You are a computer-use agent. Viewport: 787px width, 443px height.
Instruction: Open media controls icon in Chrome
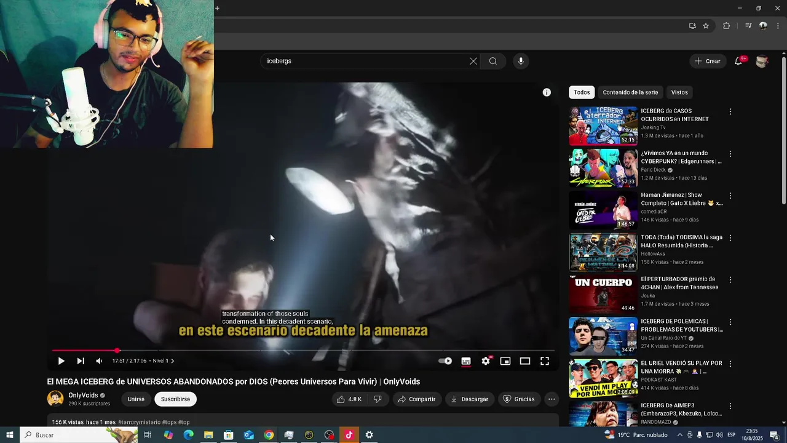click(x=748, y=26)
